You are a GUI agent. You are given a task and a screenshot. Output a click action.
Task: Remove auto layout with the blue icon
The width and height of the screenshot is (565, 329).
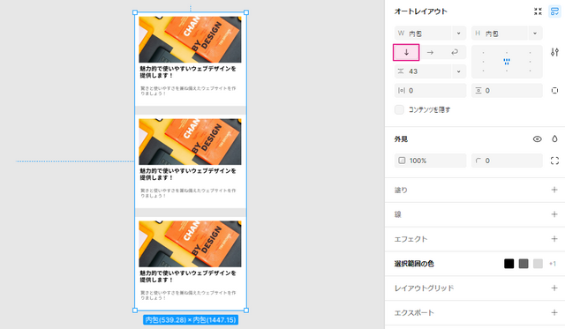point(554,11)
